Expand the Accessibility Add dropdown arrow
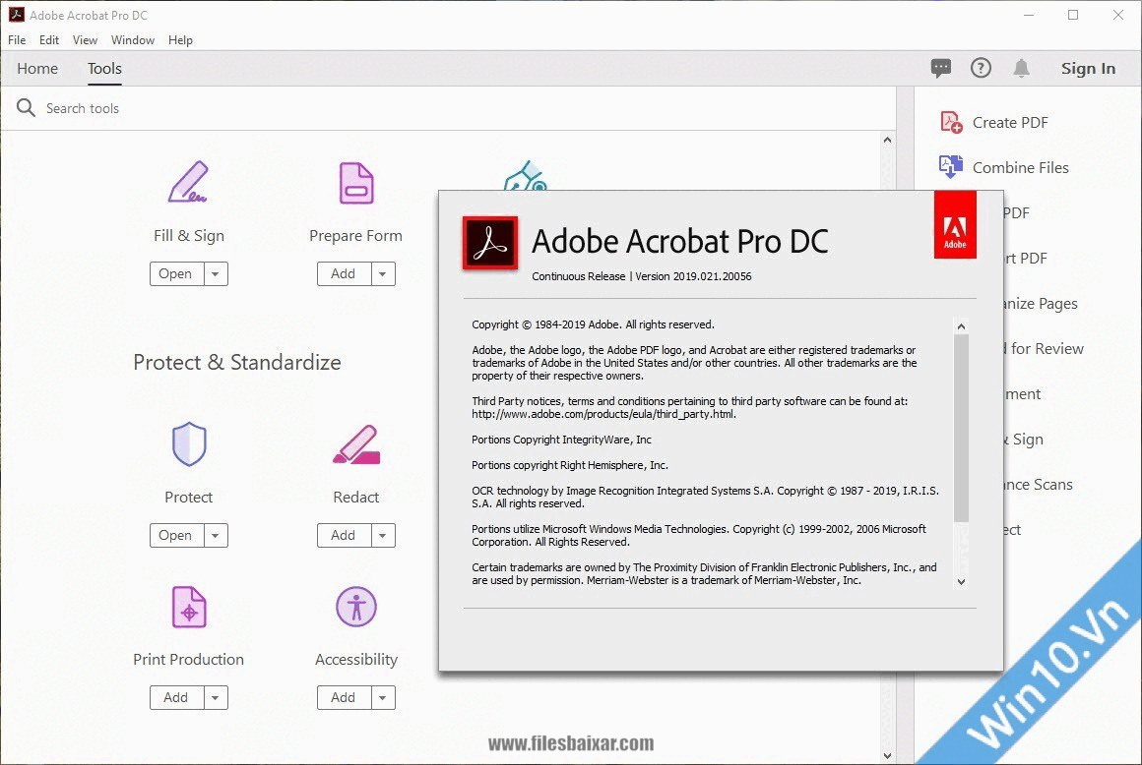Screen dimensions: 1142x765 (x=383, y=697)
